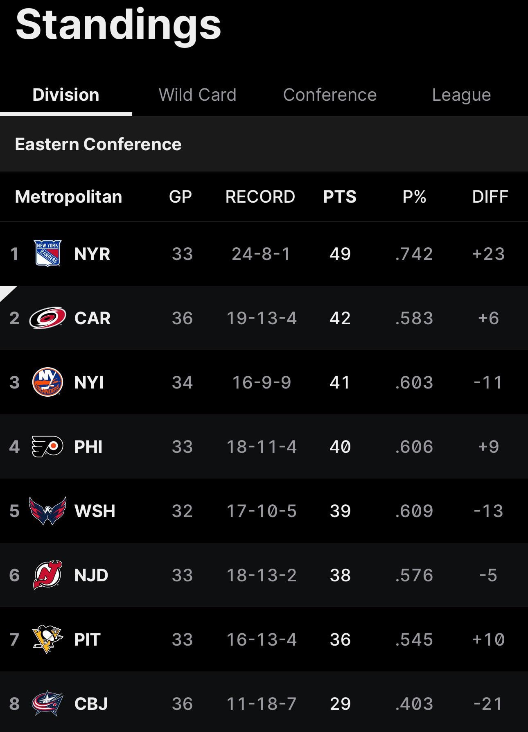Sort by the P% column header
The image size is (528, 732).
pyautogui.click(x=414, y=197)
